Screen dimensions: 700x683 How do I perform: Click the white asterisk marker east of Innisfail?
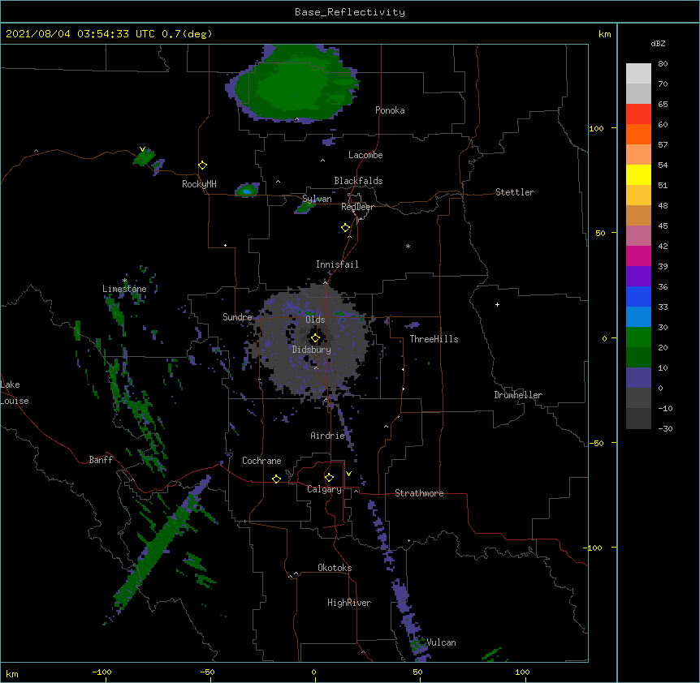click(408, 246)
